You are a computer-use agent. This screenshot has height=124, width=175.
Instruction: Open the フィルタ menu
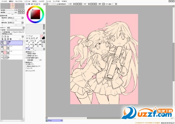(41, 1)
